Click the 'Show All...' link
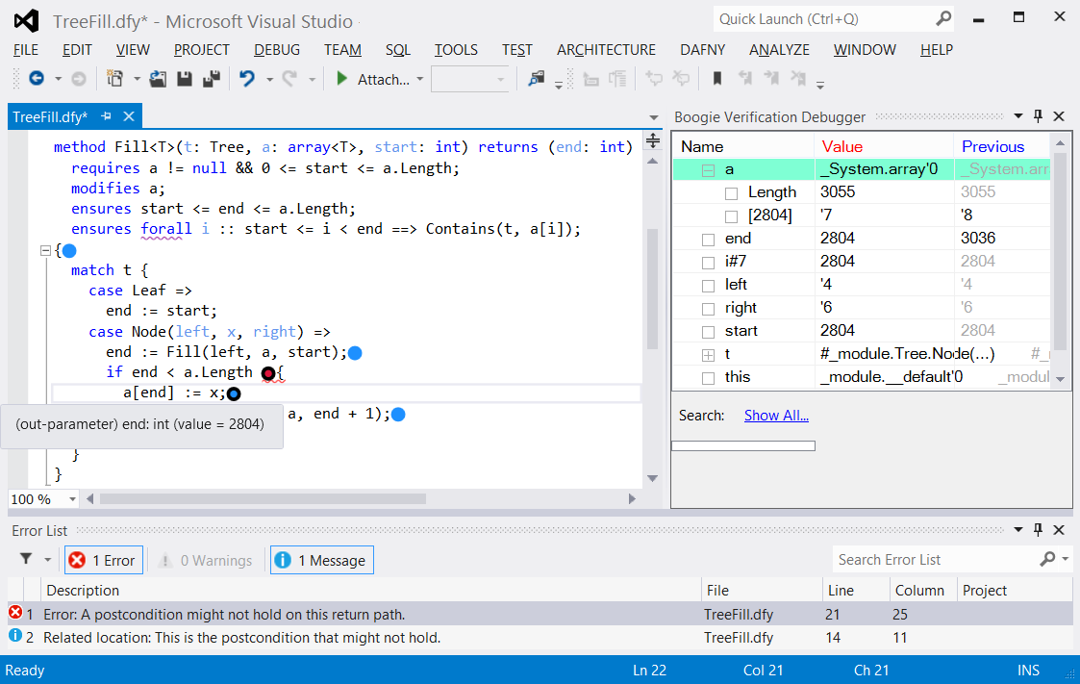The width and height of the screenshot is (1080, 684). pyautogui.click(x=776, y=416)
